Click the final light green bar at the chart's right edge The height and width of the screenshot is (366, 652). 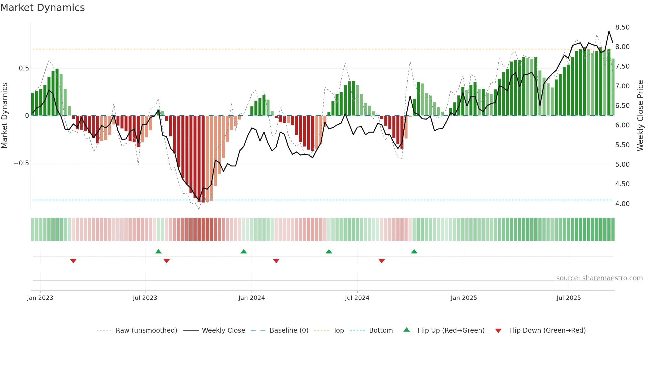click(613, 87)
